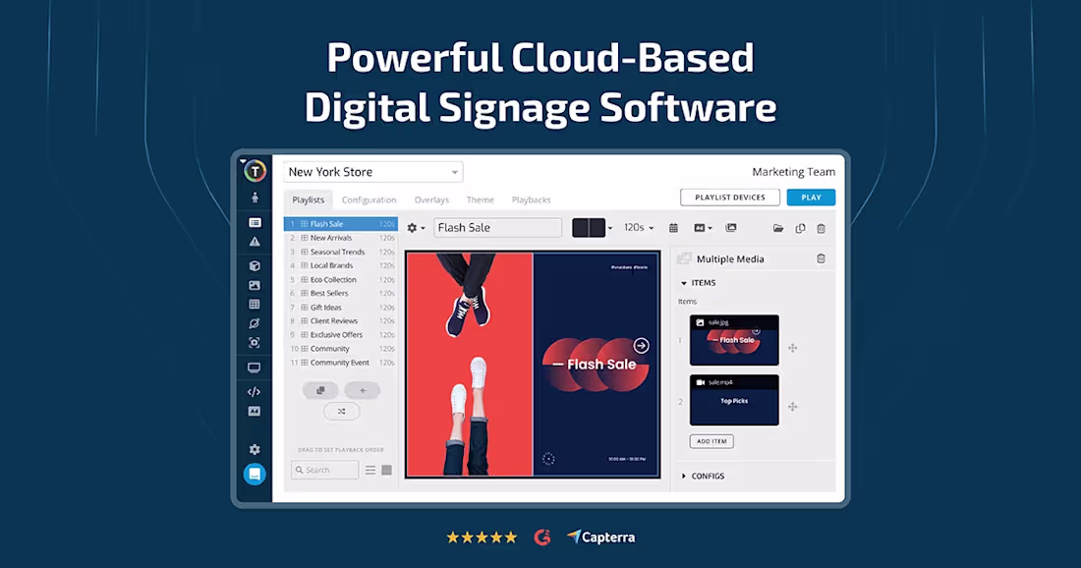Select the Gift Ideas page row
The height and width of the screenshot is (568, 1081).
[x=341, y=307]
